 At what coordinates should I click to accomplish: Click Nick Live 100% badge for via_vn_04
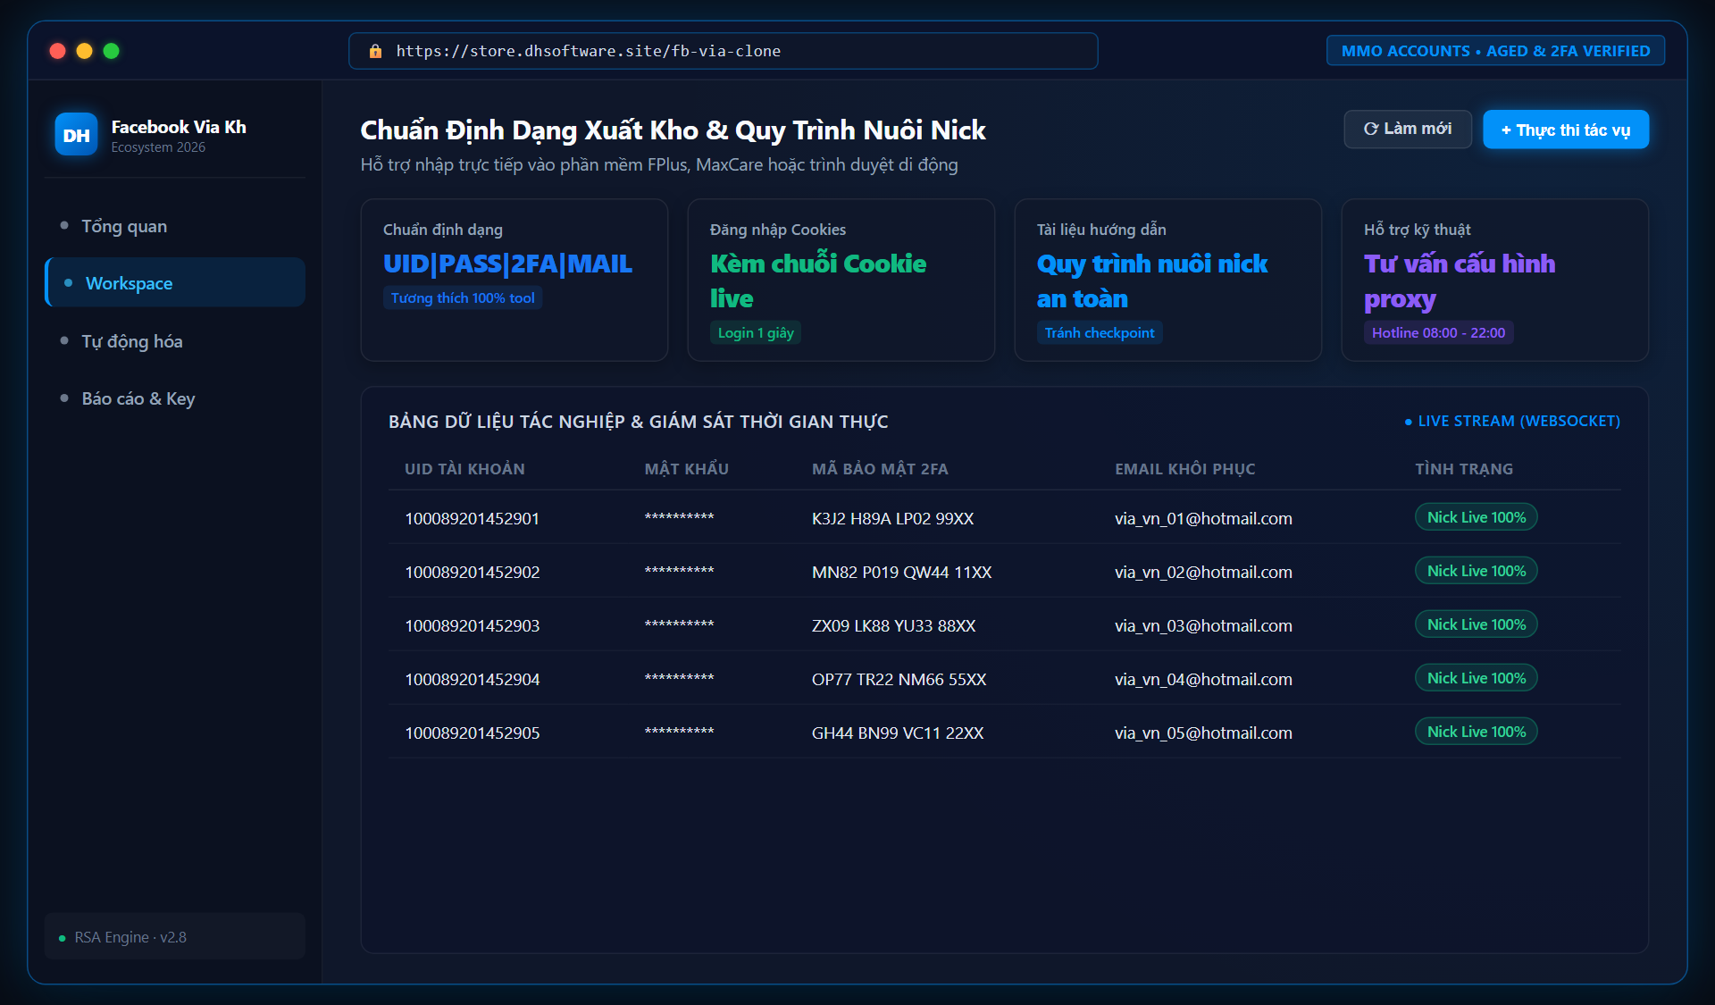[x=1476, y=678]
